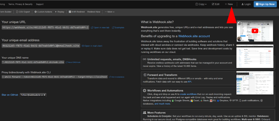Expand the More dropdown
This screenshot has width=279, height=121.
click(109, 12)
